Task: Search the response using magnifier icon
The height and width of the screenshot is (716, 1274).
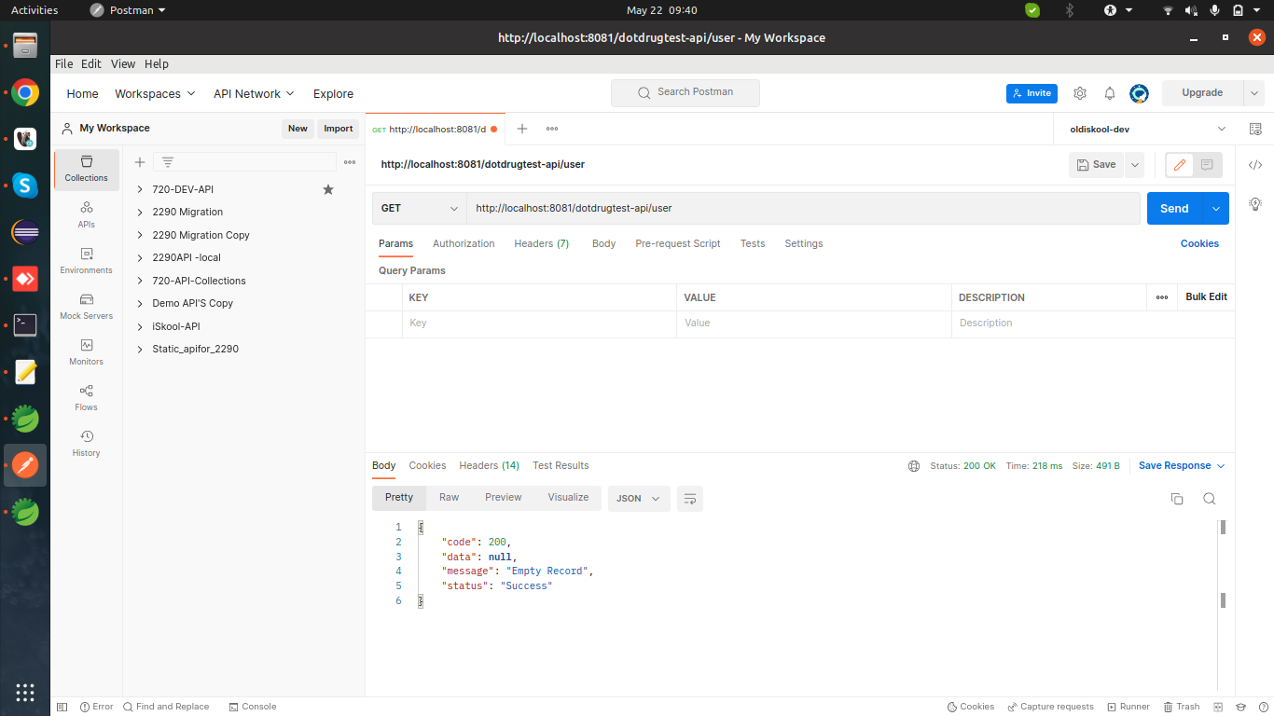Action: tap(1209, 499)
